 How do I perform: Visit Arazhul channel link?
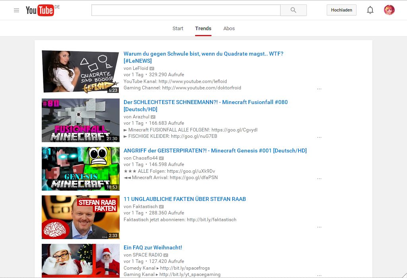(x=141, y=117)
